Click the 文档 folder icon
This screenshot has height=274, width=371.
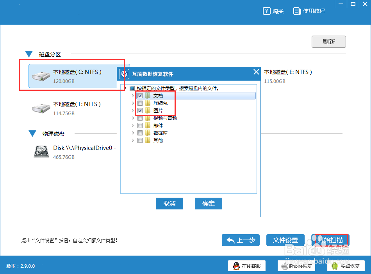click(148, 96)
